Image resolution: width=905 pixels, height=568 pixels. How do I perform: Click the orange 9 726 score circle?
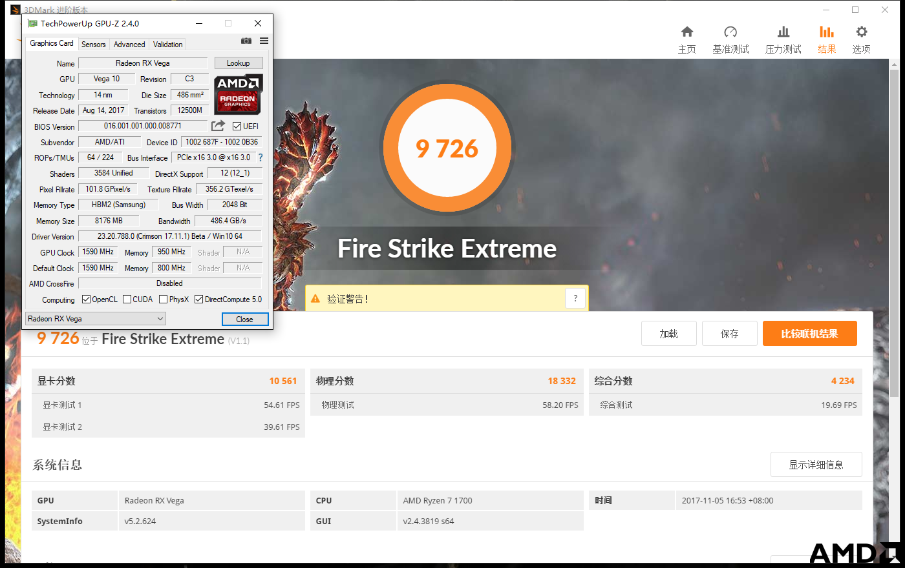point(447,148)
